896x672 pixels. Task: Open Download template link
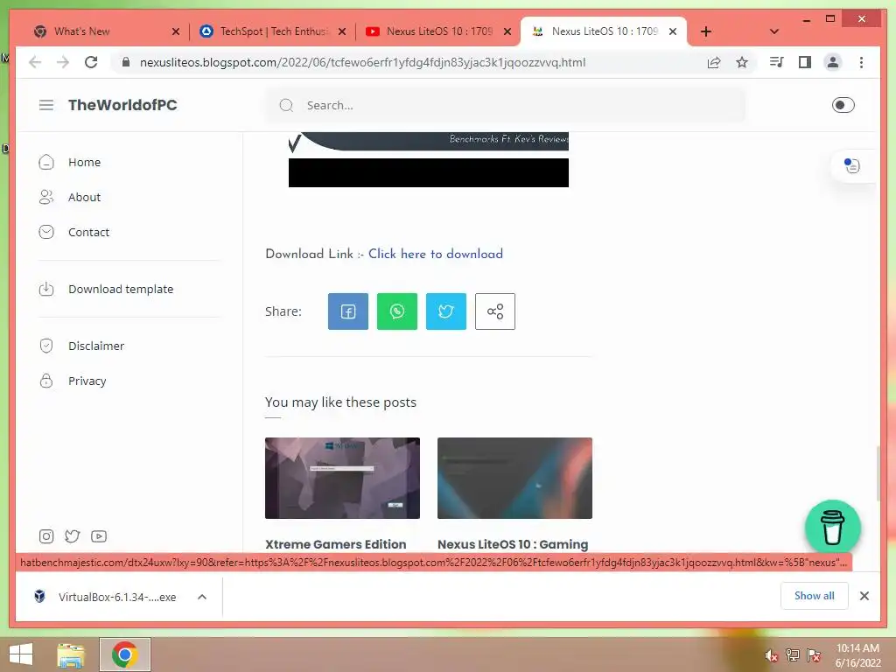click(x=121, y=289)
